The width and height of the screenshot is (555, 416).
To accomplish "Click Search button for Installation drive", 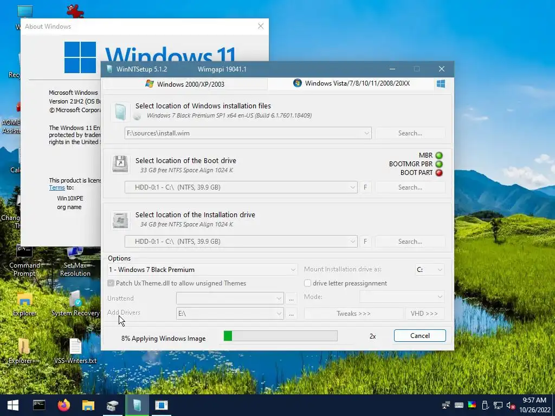I will (410, 242).
